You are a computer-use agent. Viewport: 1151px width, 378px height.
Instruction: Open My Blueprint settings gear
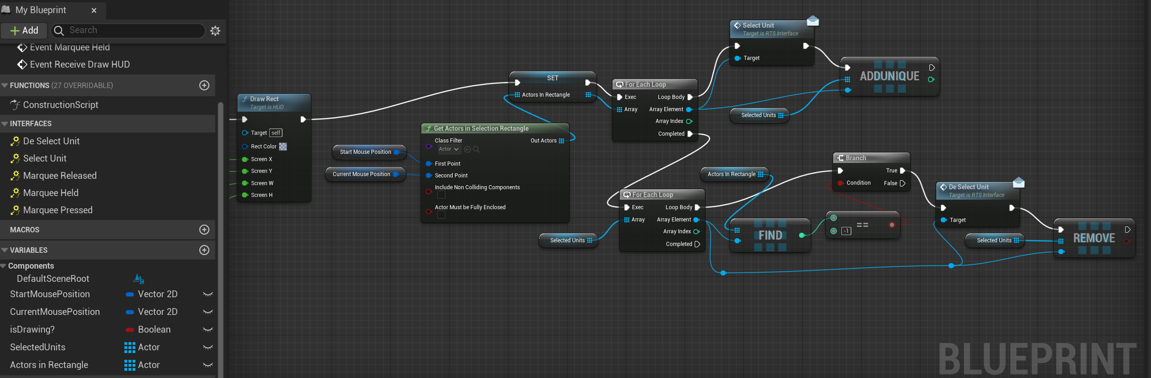(215, 30)
